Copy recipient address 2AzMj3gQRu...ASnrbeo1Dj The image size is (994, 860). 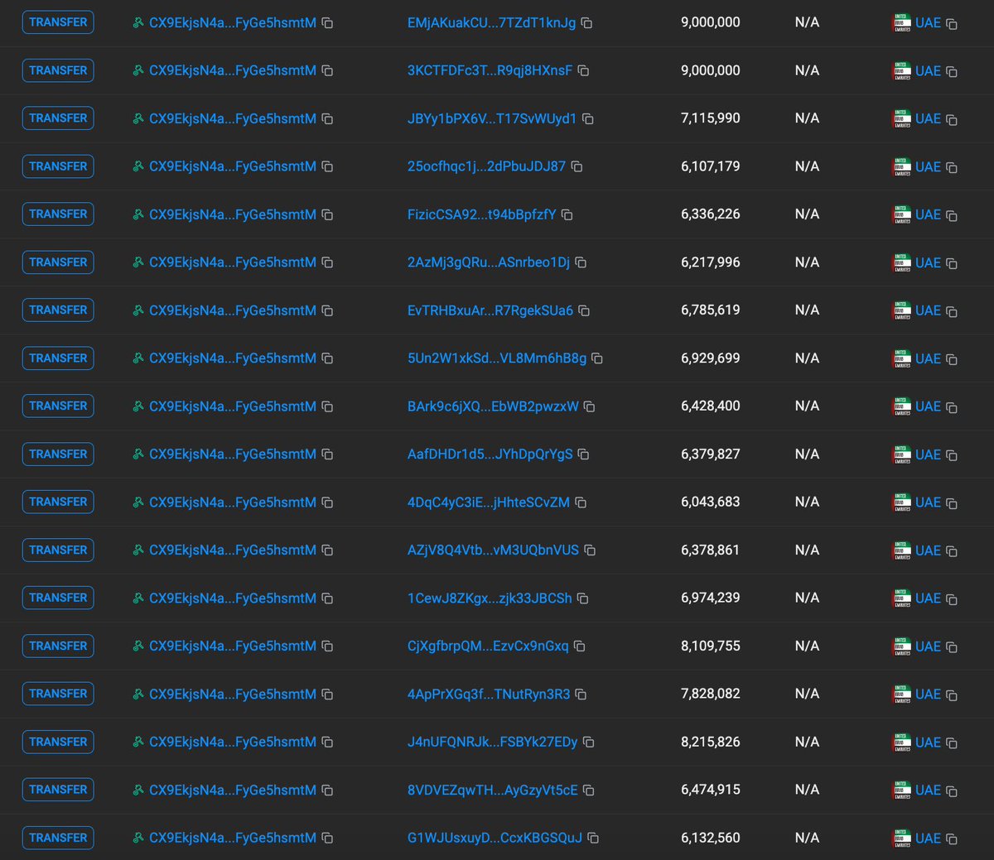tap(581, 263)
